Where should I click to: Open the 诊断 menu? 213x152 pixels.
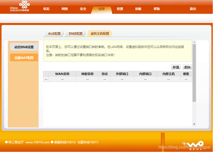tap(138, 9)
